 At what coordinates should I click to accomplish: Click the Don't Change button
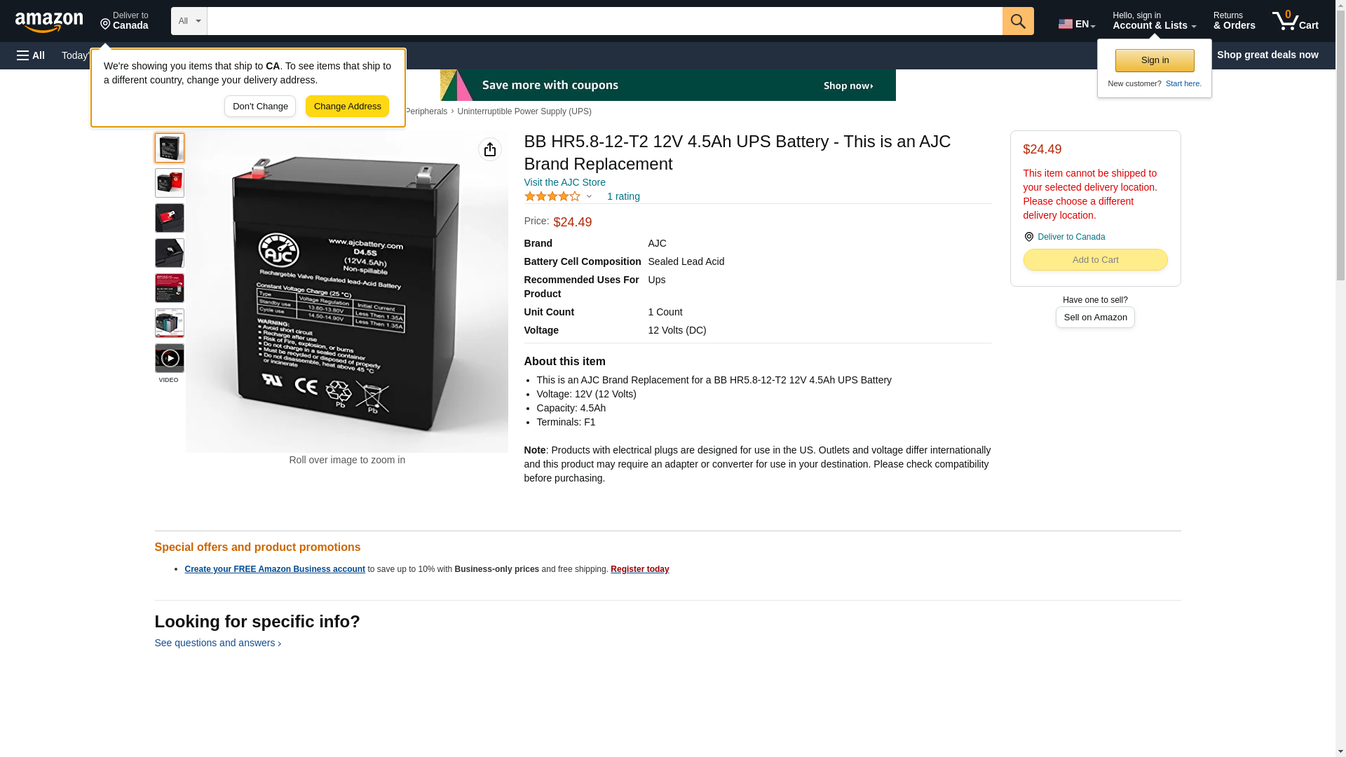(260, 107)
